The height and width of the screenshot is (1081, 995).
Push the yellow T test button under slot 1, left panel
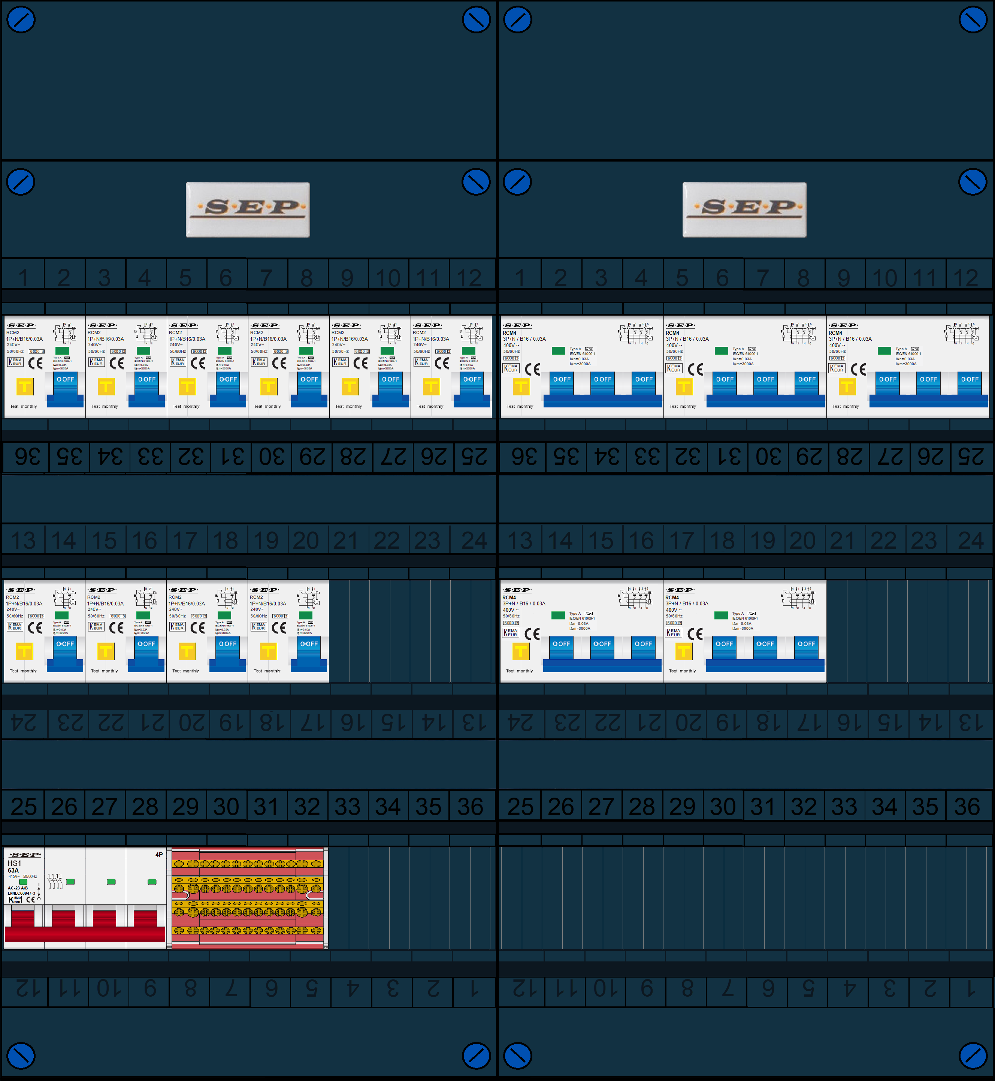25,386
